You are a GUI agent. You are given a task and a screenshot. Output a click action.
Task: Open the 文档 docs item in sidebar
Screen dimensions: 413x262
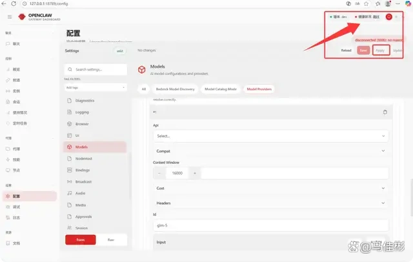(x=16, y=243)
